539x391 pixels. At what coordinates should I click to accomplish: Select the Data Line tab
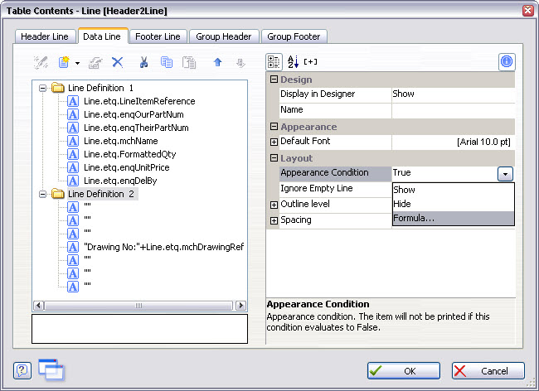(x=102, y=36)
